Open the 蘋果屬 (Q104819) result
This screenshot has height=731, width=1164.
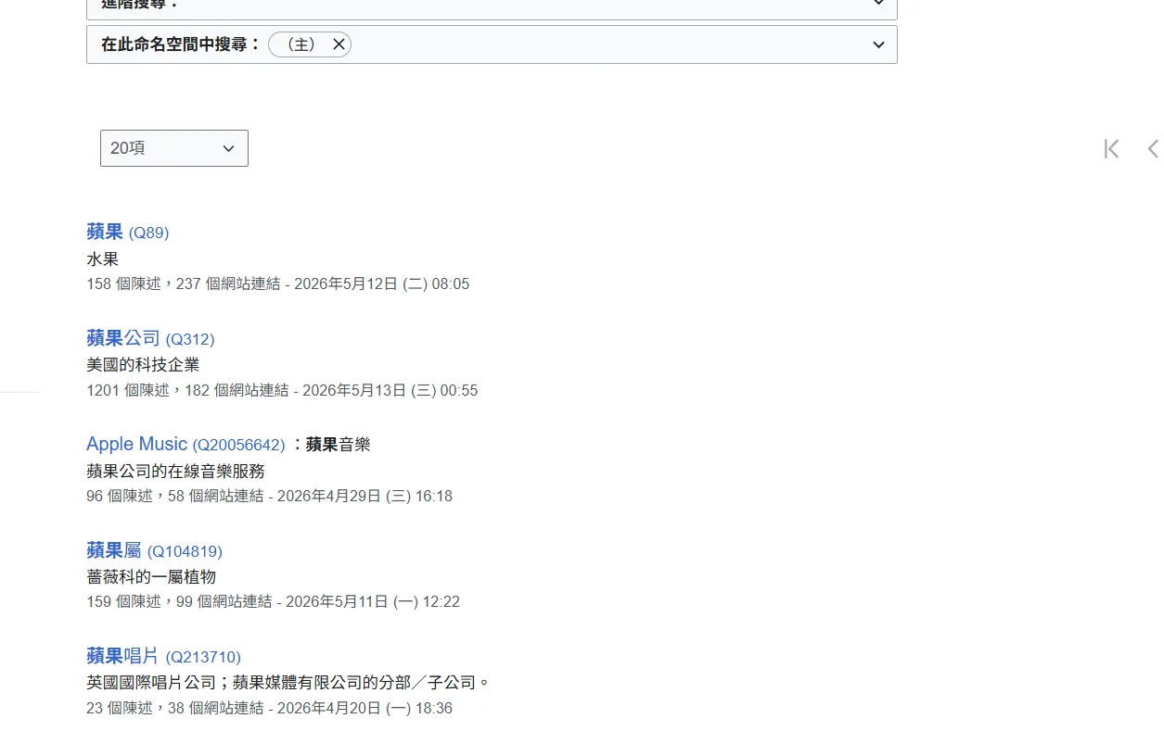pos(154,551)
